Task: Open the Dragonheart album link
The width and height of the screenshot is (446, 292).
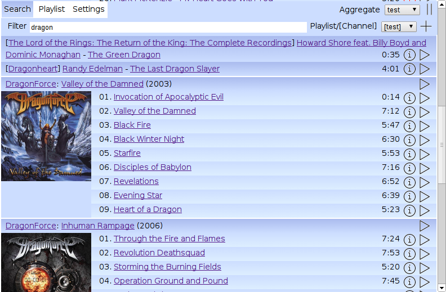Action: click(x=33, y=69)
